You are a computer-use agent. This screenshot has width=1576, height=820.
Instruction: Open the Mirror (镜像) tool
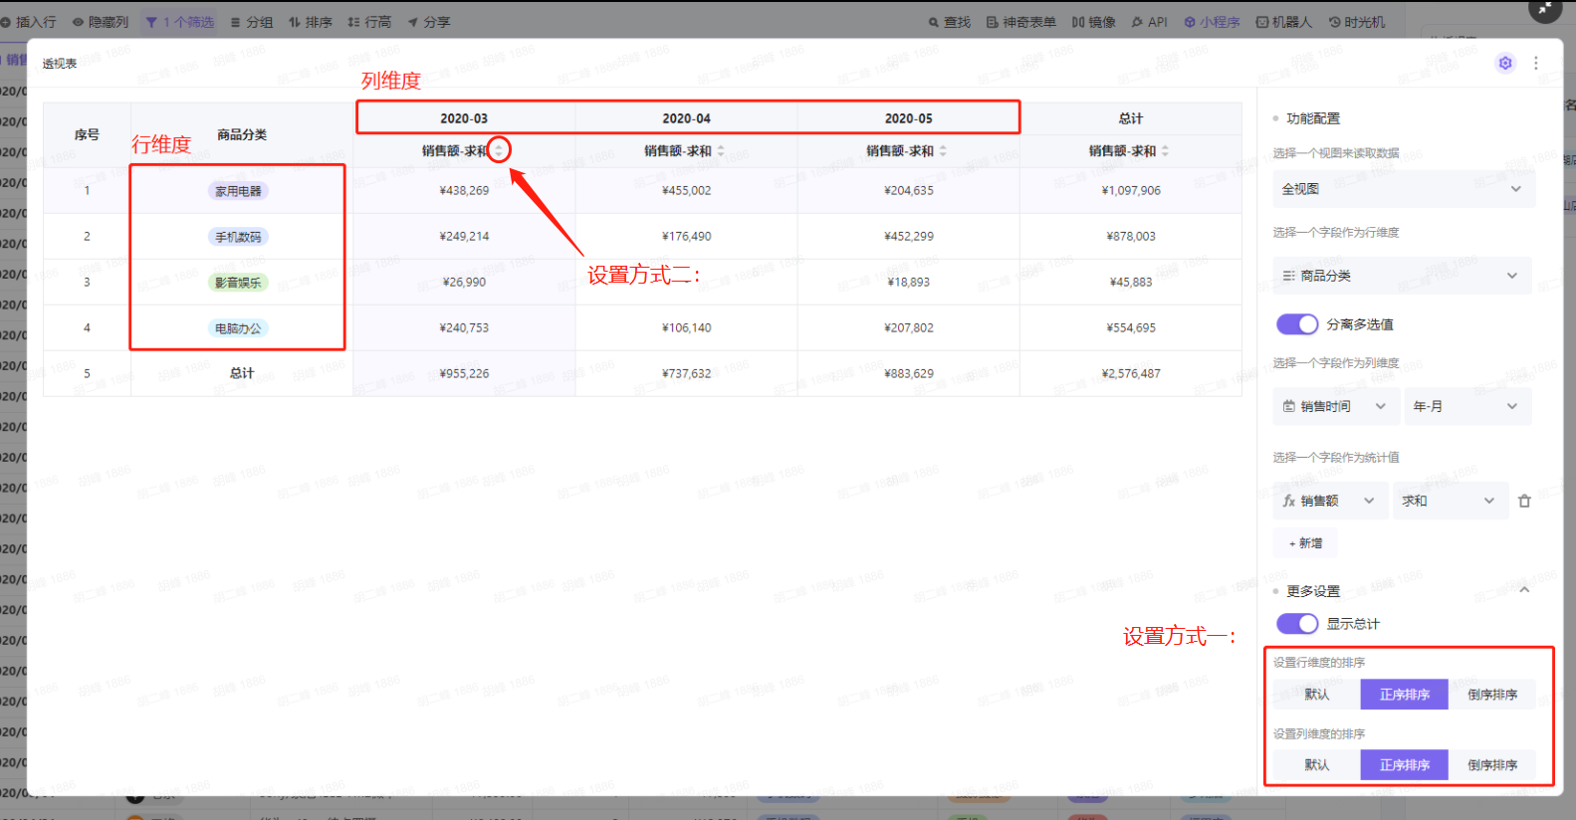(x=1093, y=22)
